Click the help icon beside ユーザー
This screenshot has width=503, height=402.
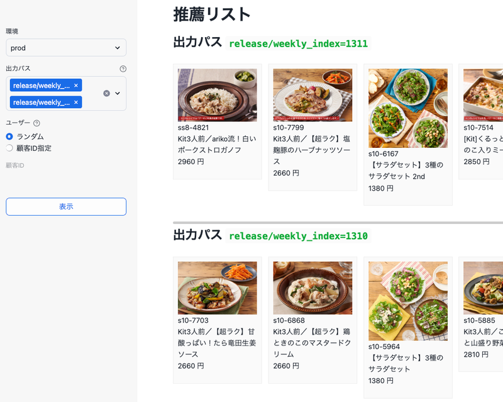37,123
